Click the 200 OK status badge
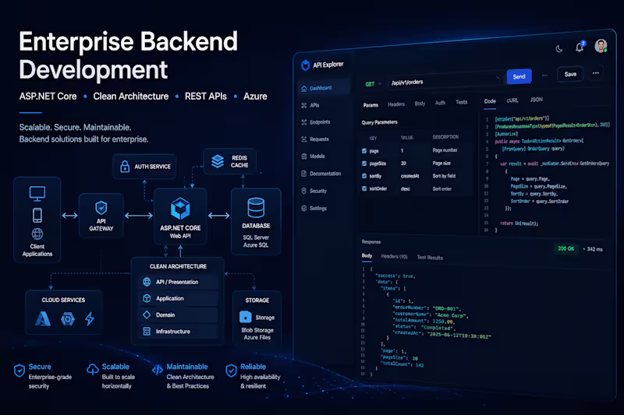 point(566,248)
